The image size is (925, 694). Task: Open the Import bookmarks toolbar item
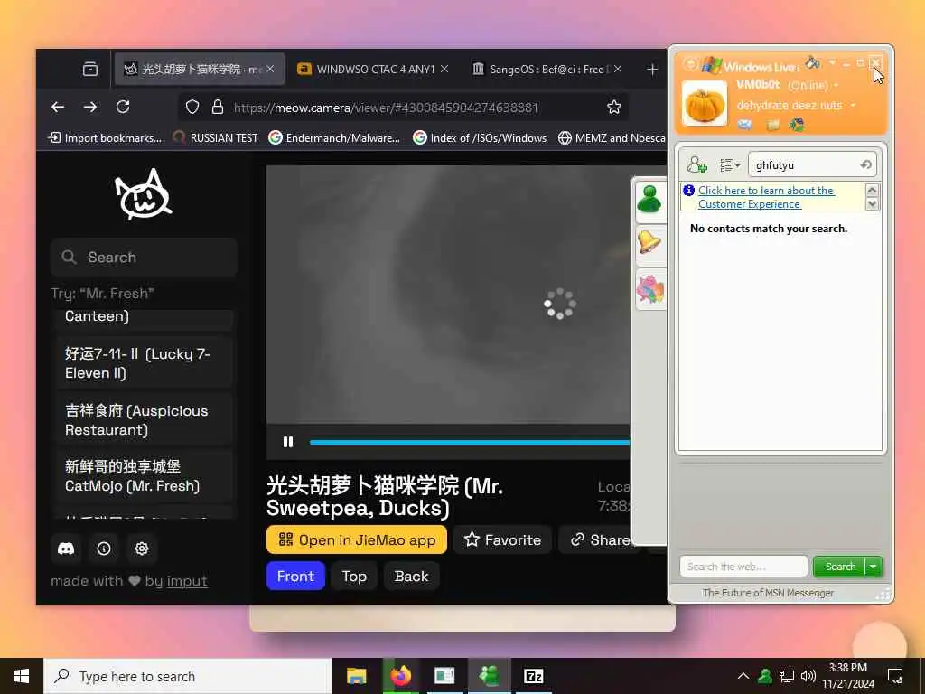105,138
